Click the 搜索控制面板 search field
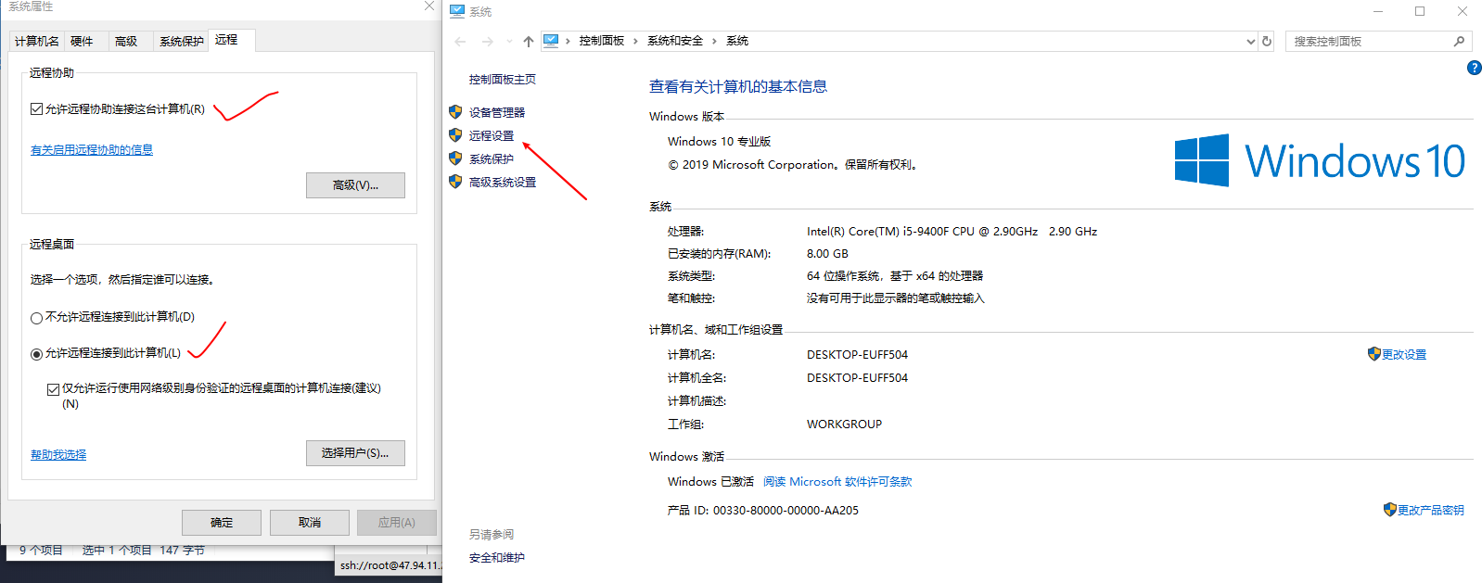 tap(1368, 41)
